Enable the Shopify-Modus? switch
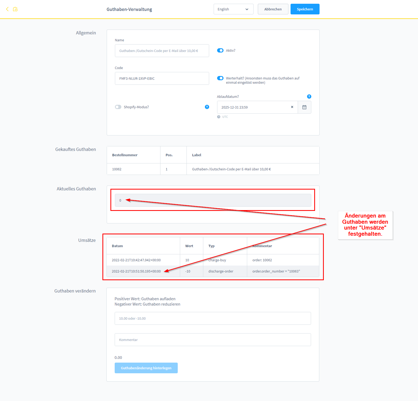Screen dimensions: 418x401 point(118,107)
